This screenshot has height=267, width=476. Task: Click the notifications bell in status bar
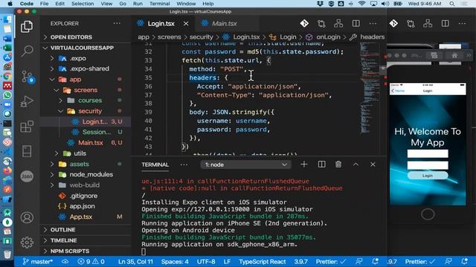[x=375, y=262]
